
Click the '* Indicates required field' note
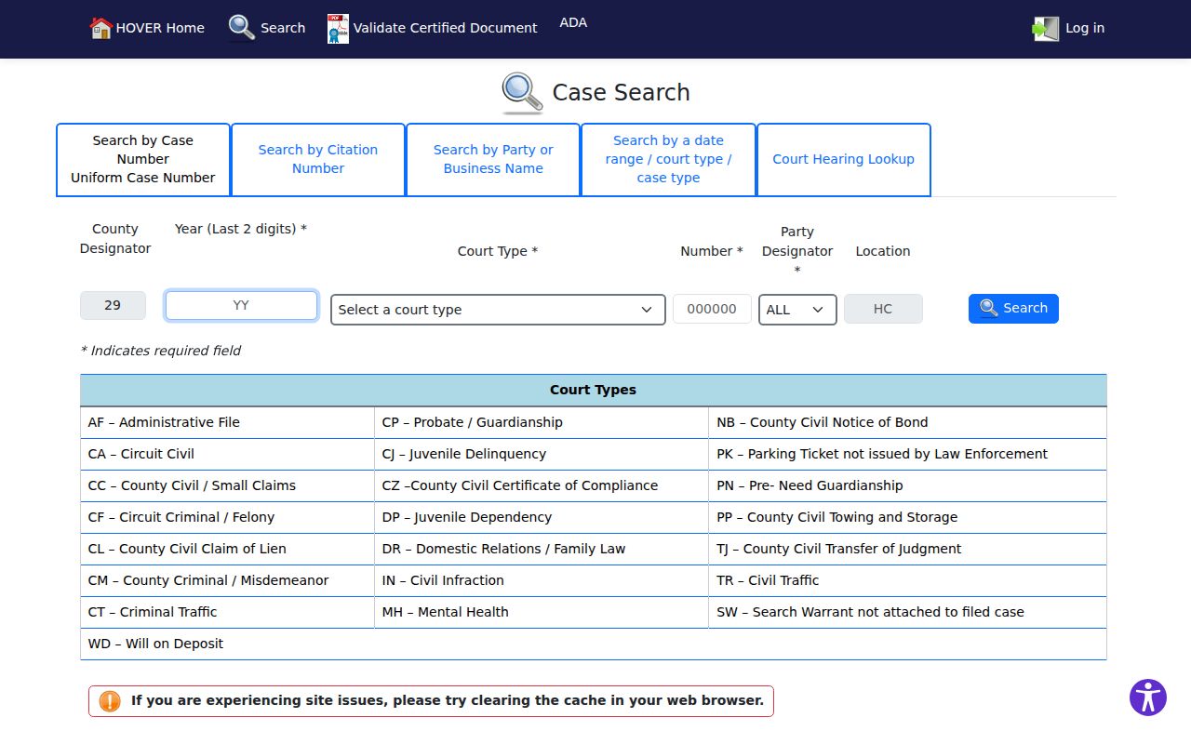pos(161,351)
